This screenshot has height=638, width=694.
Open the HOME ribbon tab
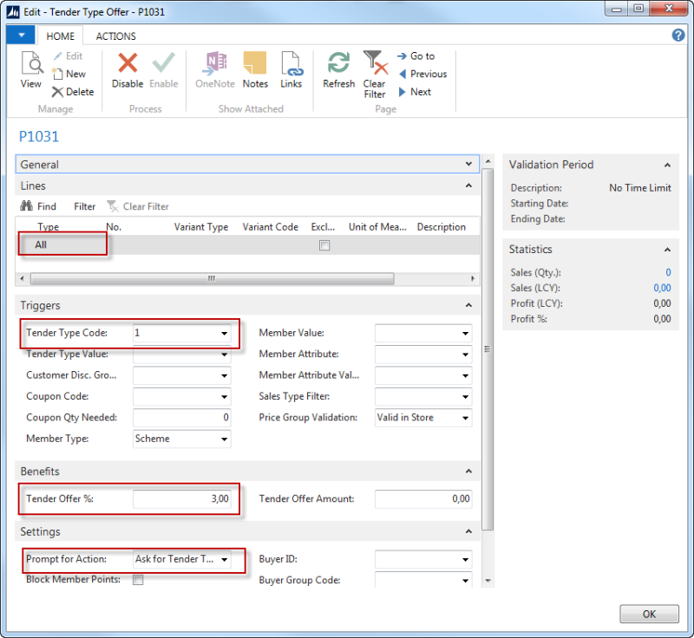(x=60, y=36)
